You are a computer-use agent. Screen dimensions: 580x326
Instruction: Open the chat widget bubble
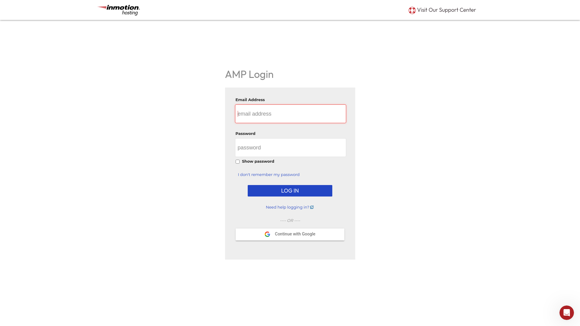567,313
